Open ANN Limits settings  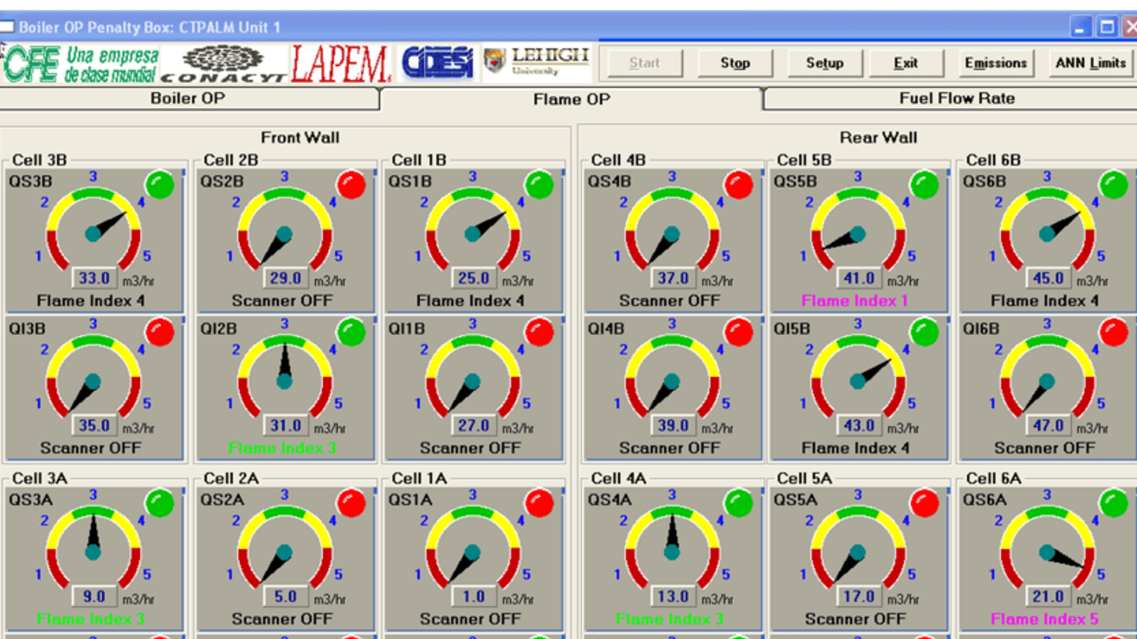click(x=1090, y=63)
